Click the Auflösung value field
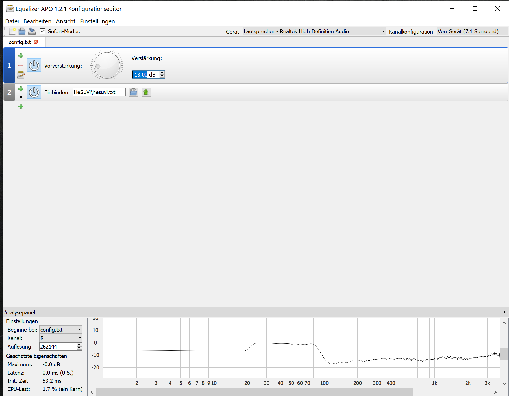Image resolution: width=509 pixels, height=396 pixels. [x=58, y=347]
